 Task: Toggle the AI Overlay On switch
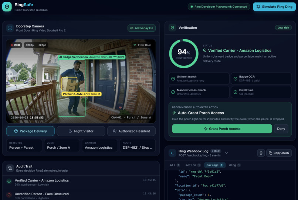coord(142,28)
